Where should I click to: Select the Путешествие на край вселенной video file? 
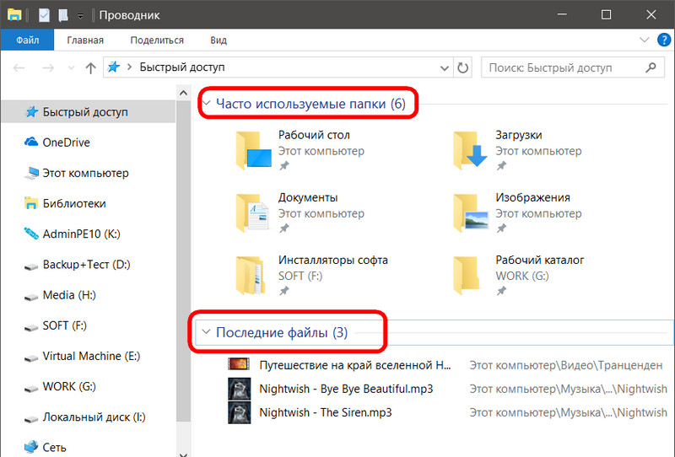[x=355, y=365]
